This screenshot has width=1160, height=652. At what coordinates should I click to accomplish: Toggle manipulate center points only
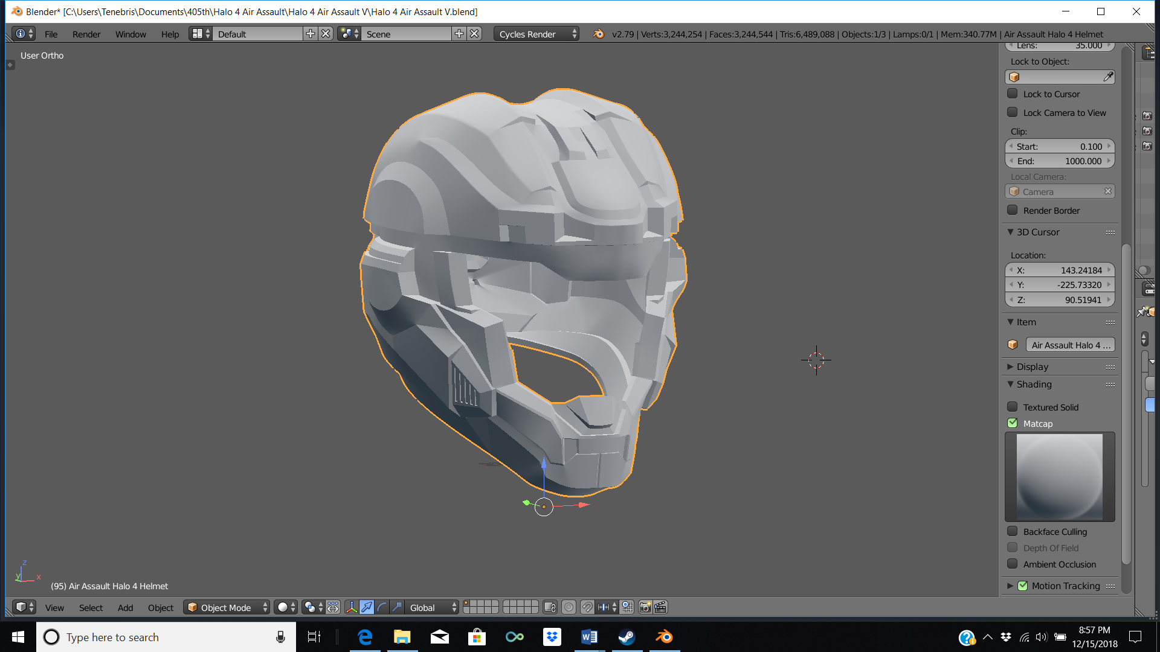click(333, 607)
